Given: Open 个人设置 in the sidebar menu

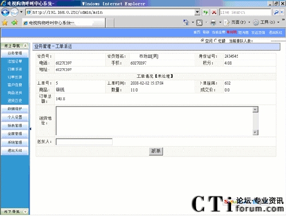Looking at the screenshot, I should coord(15,117).
